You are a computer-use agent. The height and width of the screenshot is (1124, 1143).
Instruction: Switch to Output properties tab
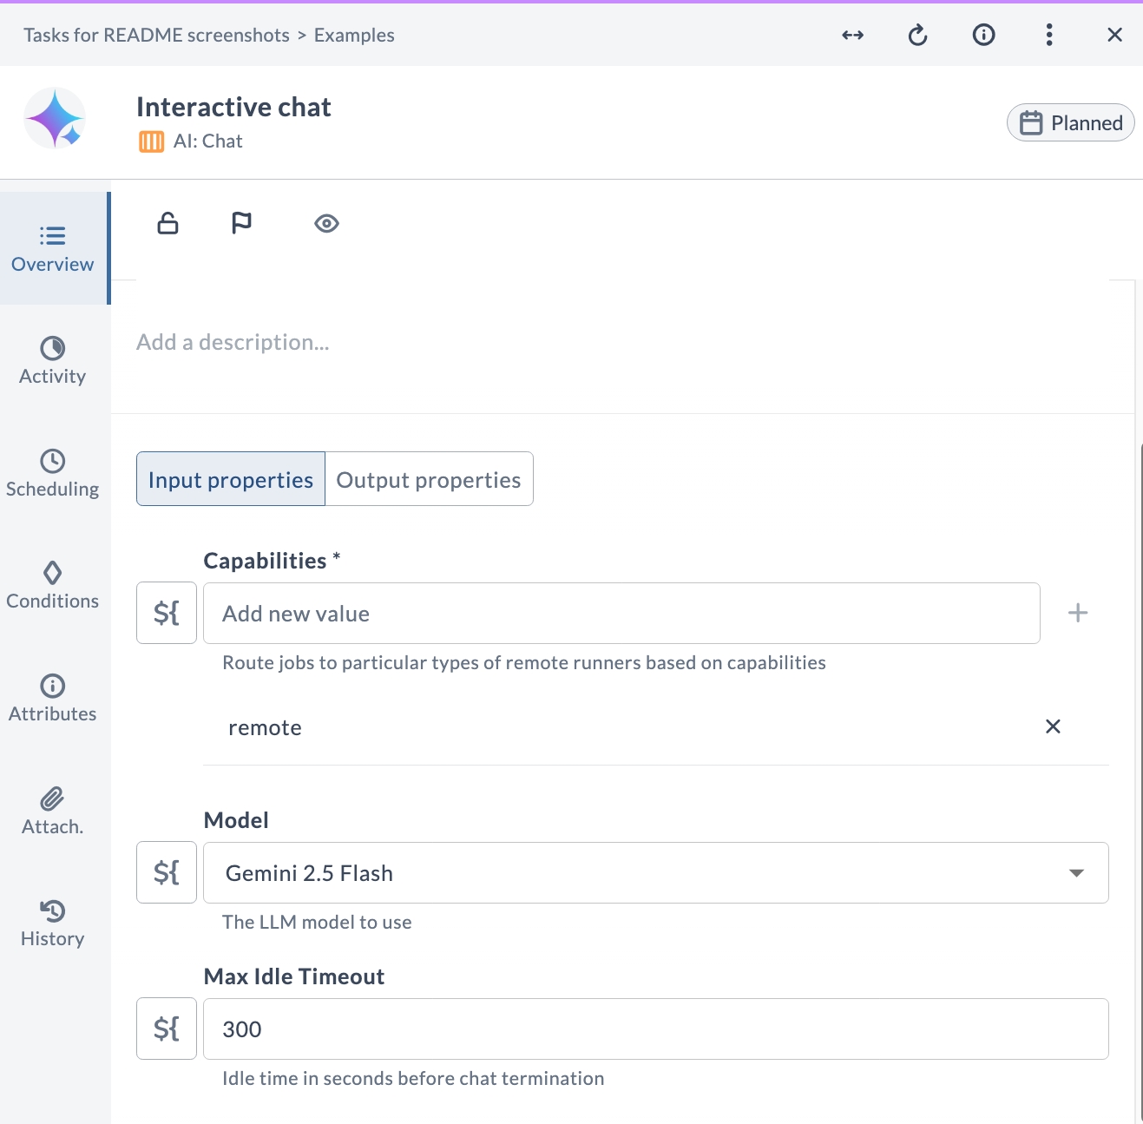[429, 479]
